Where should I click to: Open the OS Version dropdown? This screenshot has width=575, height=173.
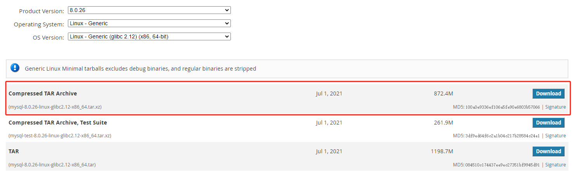pos(149,37)
